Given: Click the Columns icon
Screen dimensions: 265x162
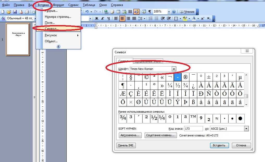Looking at the screenshot, I should pos(130,12).
